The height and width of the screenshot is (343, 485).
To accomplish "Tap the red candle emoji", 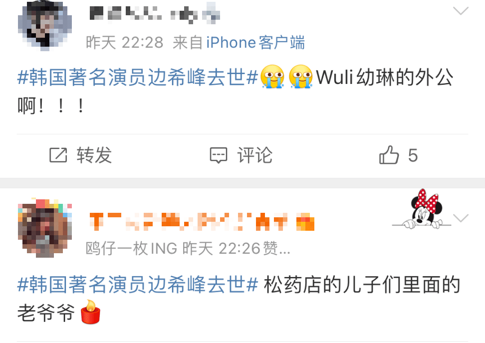I will pyautogui.click(x=90, y=312).
